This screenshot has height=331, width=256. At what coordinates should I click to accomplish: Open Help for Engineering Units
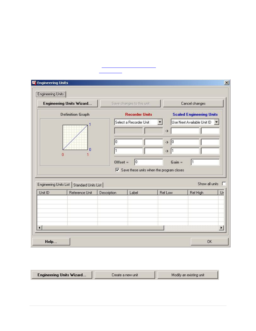click(51, 242)
